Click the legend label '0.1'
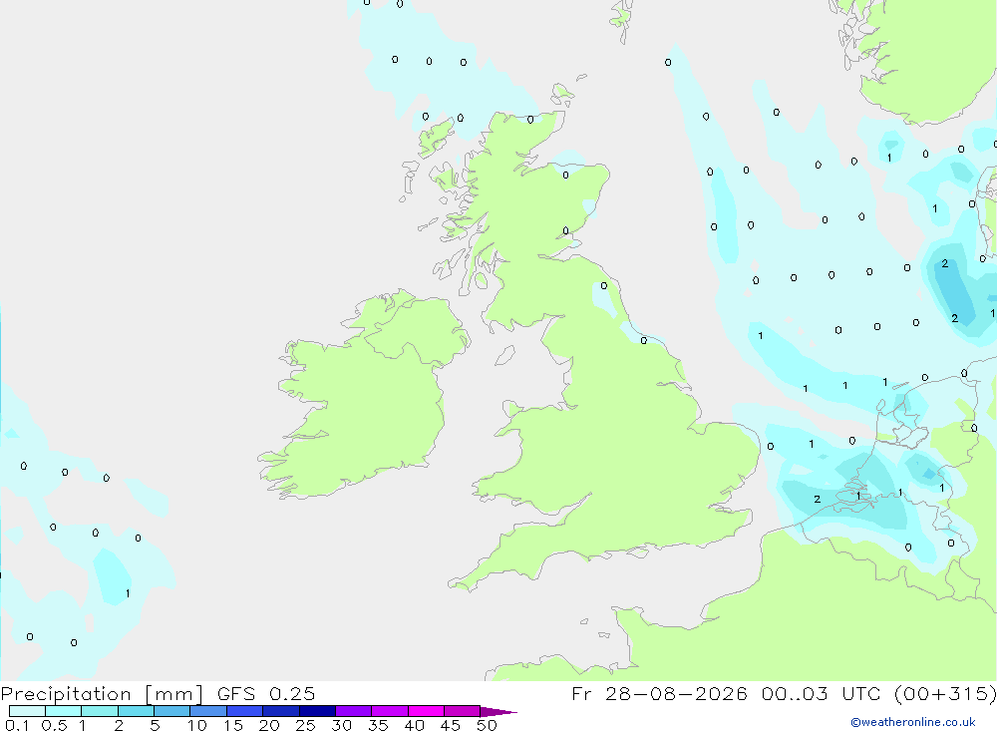This screenshot has height=731, width=997. click(x=17, y=725)
